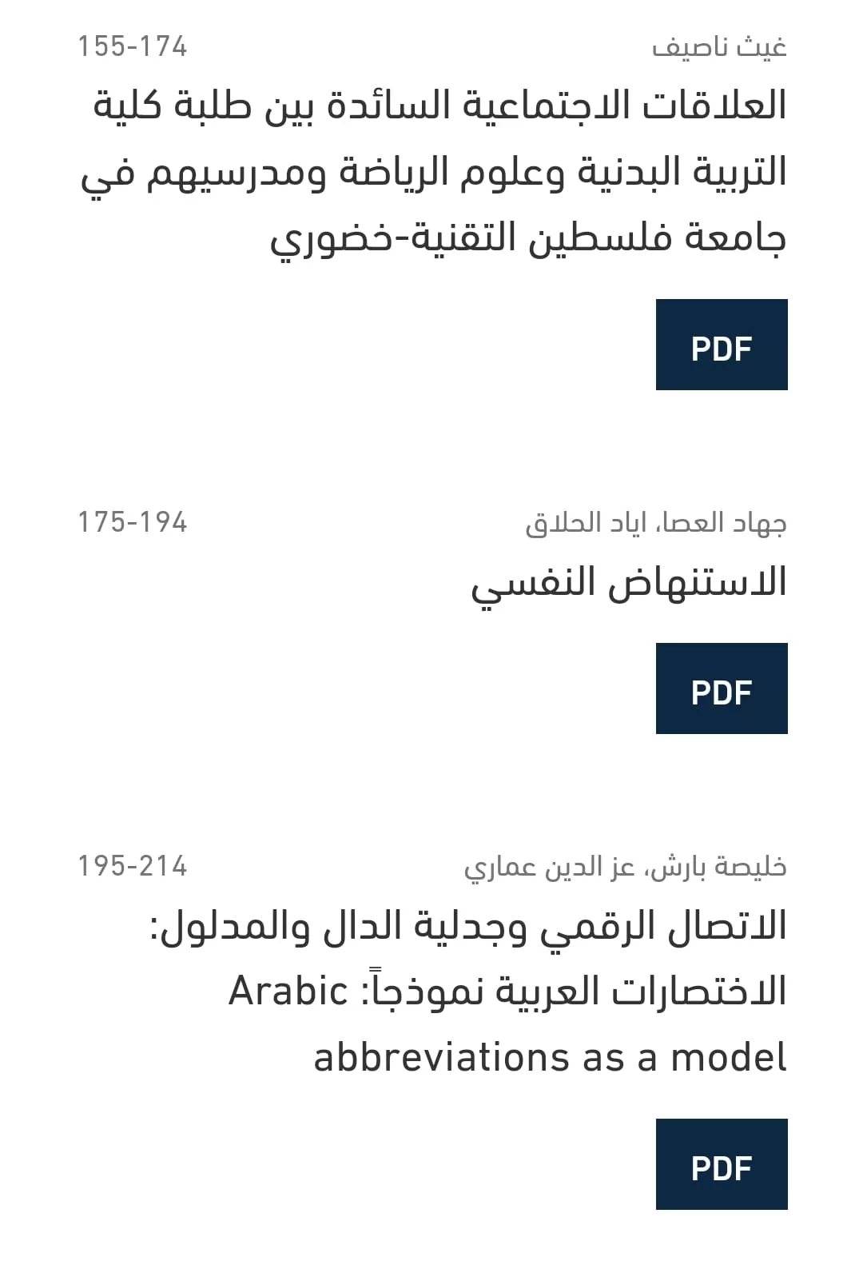Click the title line جامعة فلسطين التقنية-خضوري
The height and width of the screenshot is (1273, 863).
[x=528, y=240]
